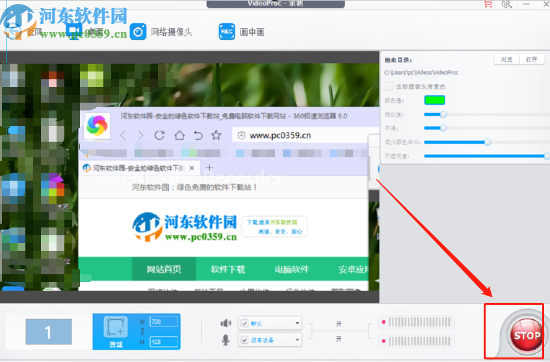Close the 河东软件园 browser tab
The image size is (550, 362).
pyautogui.click(x=192, y=168)
